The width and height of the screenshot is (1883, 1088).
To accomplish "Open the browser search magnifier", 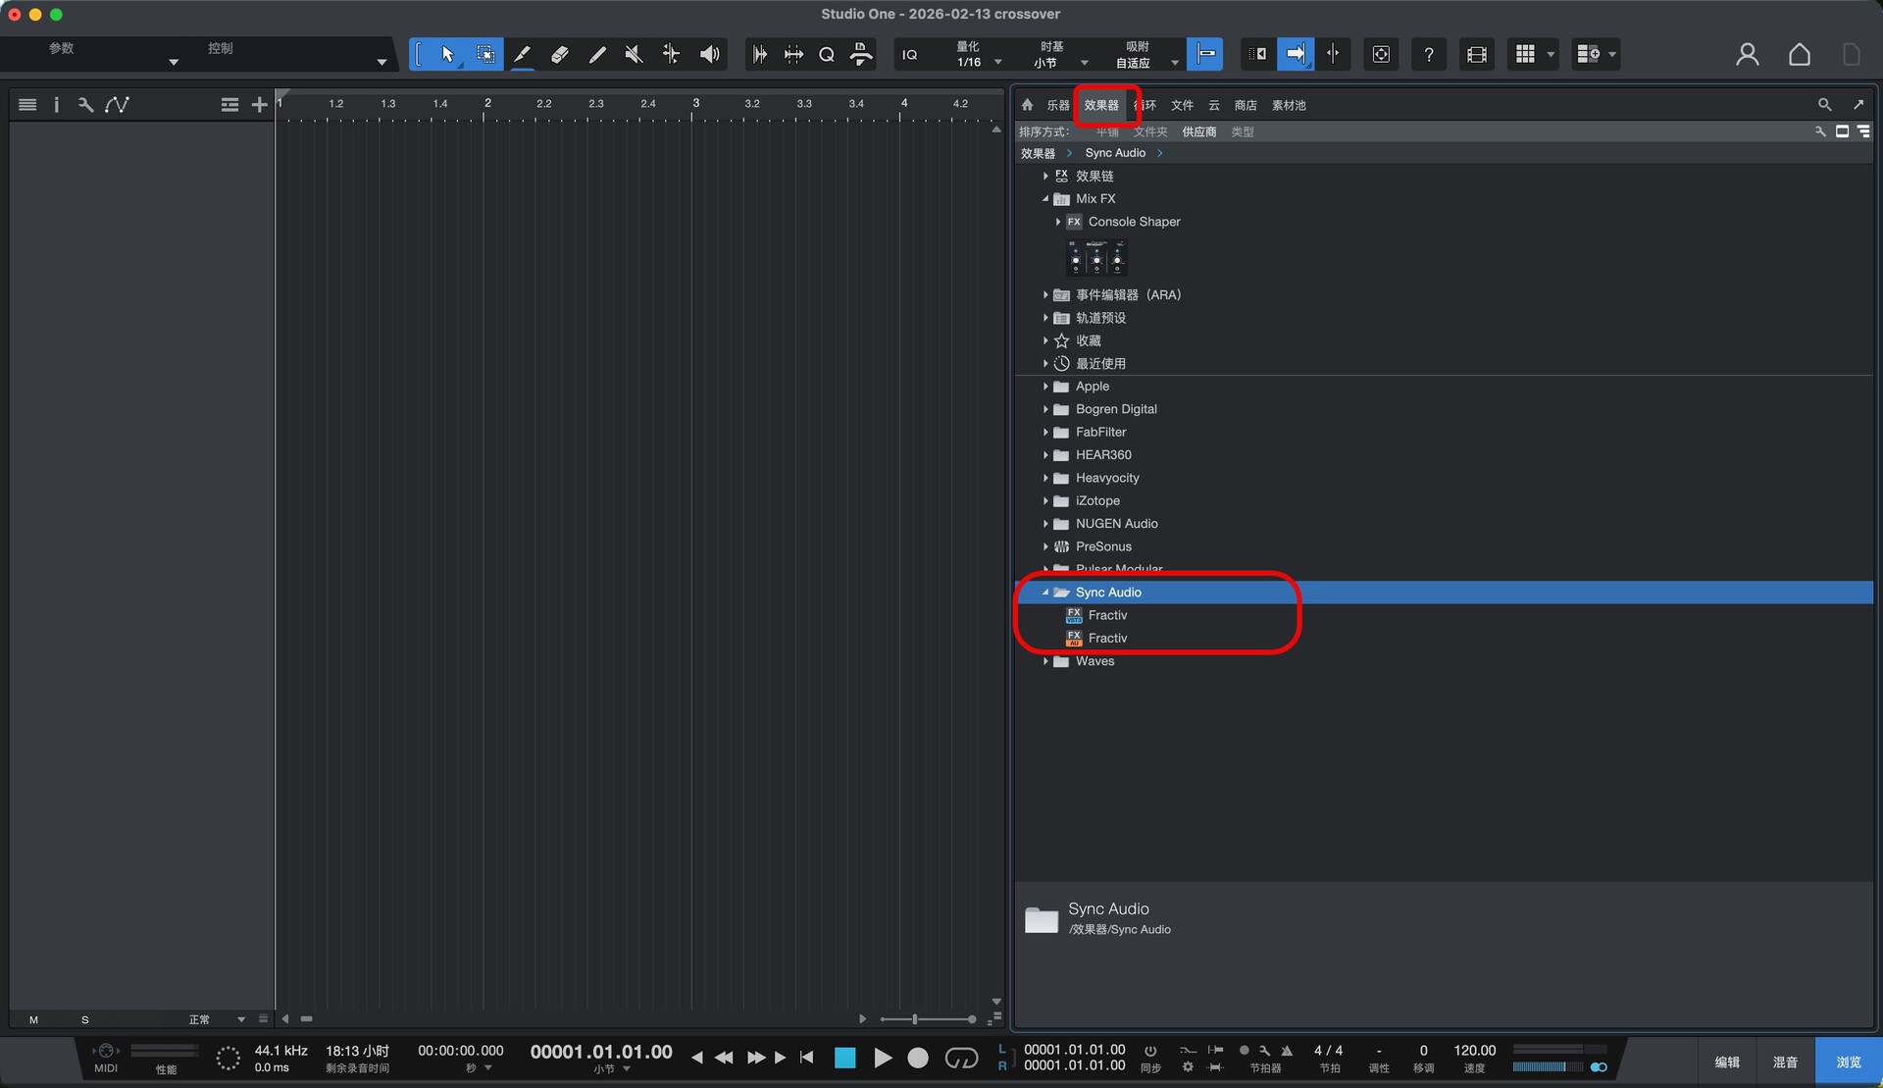I will pos(1824,104).
